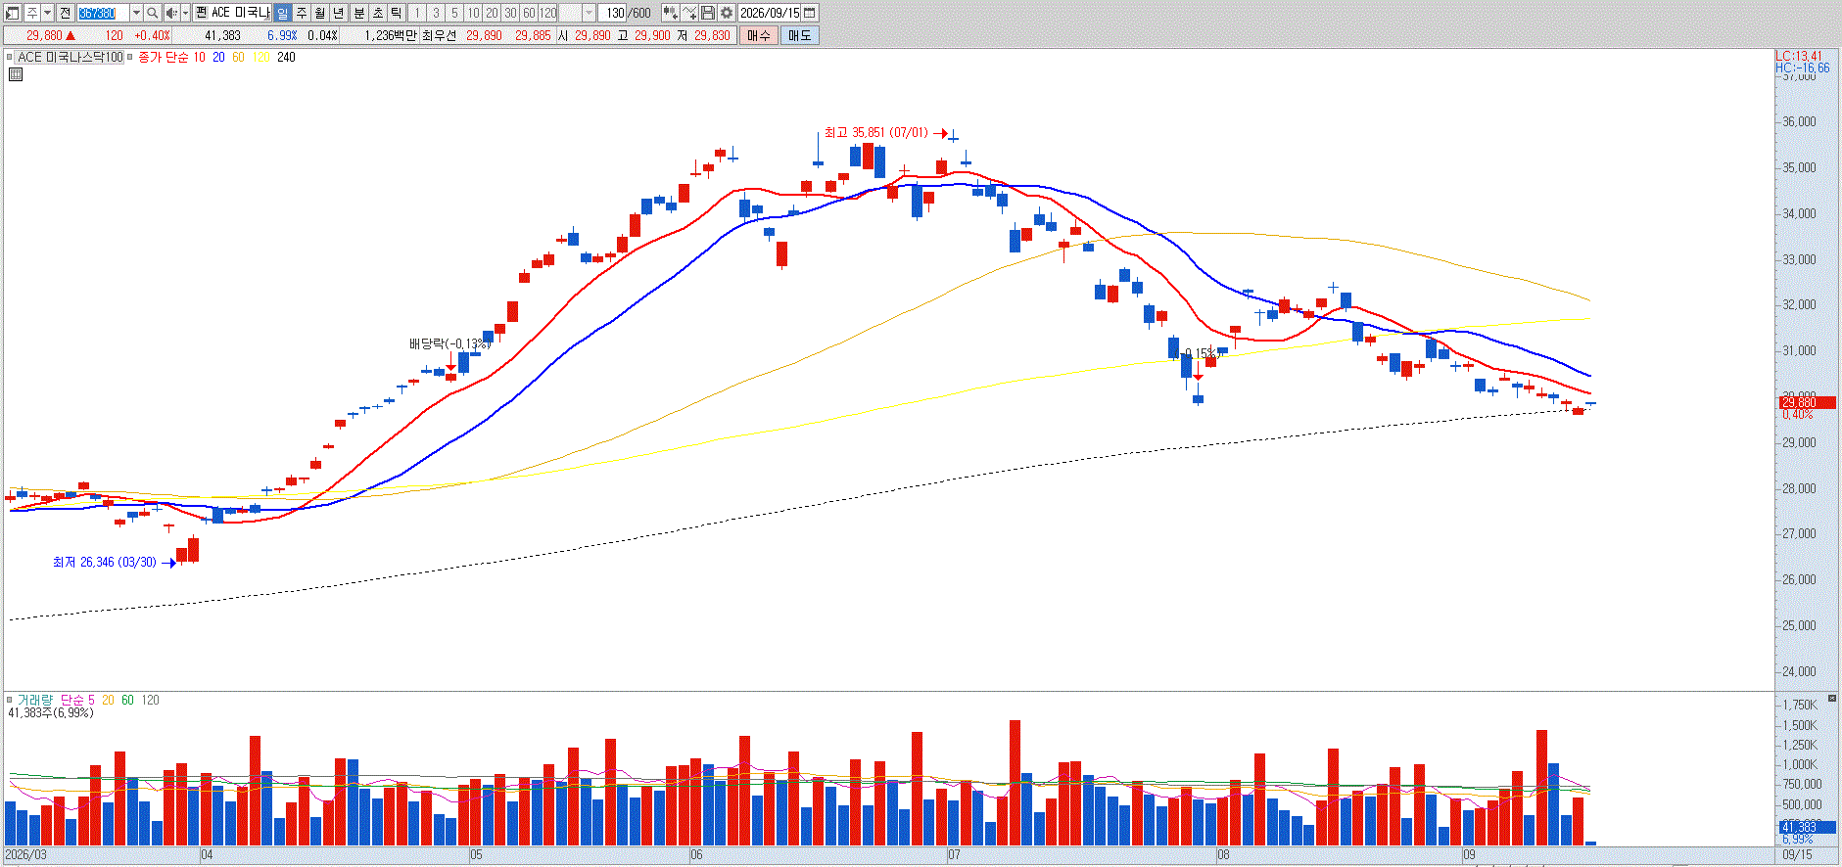Open the blank interval combo box dropdown
The width and height of the screenshot is (1842, 867).
[x=590, y=13]
